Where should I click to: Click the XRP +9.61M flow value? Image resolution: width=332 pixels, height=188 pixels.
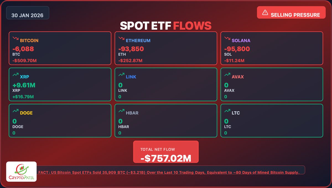[24, 85]
